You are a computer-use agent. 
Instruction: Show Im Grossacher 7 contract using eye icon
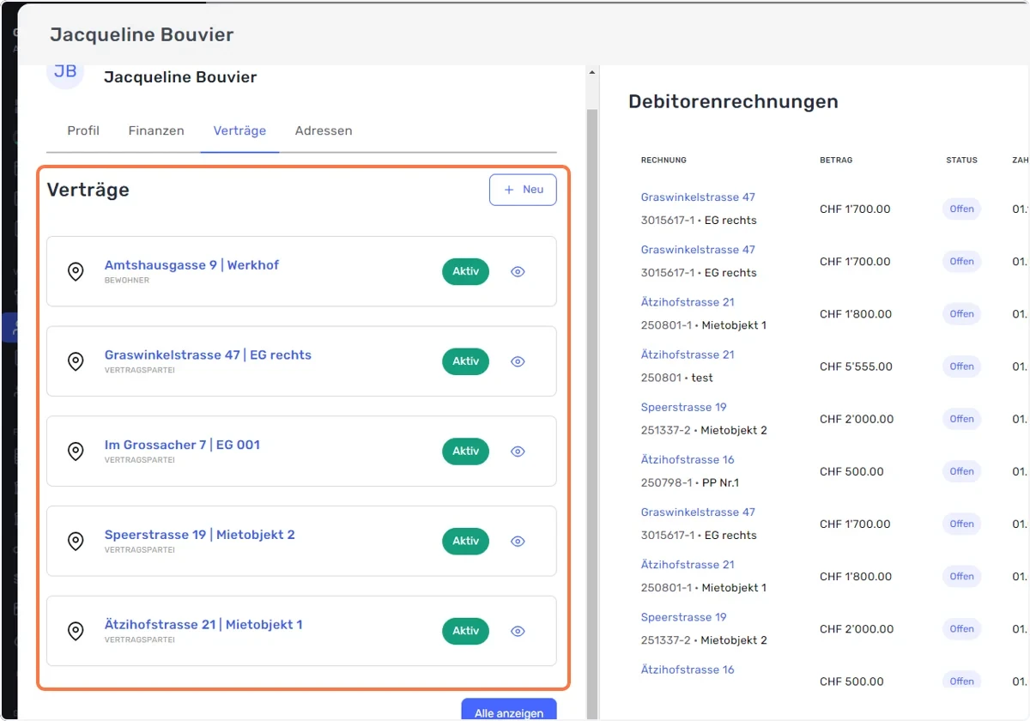[x=518, y=451]
